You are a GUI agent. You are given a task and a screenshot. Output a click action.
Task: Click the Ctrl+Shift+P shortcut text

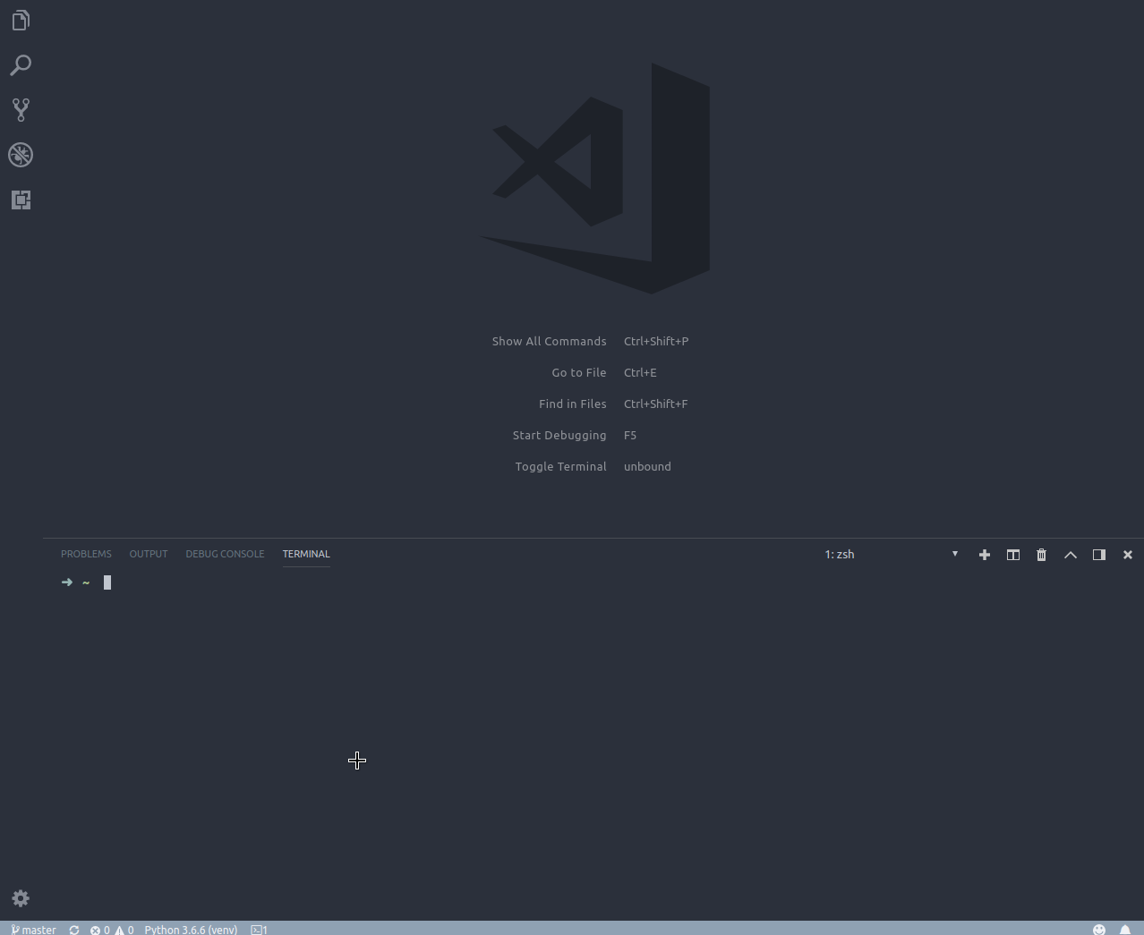pos(656,341)
